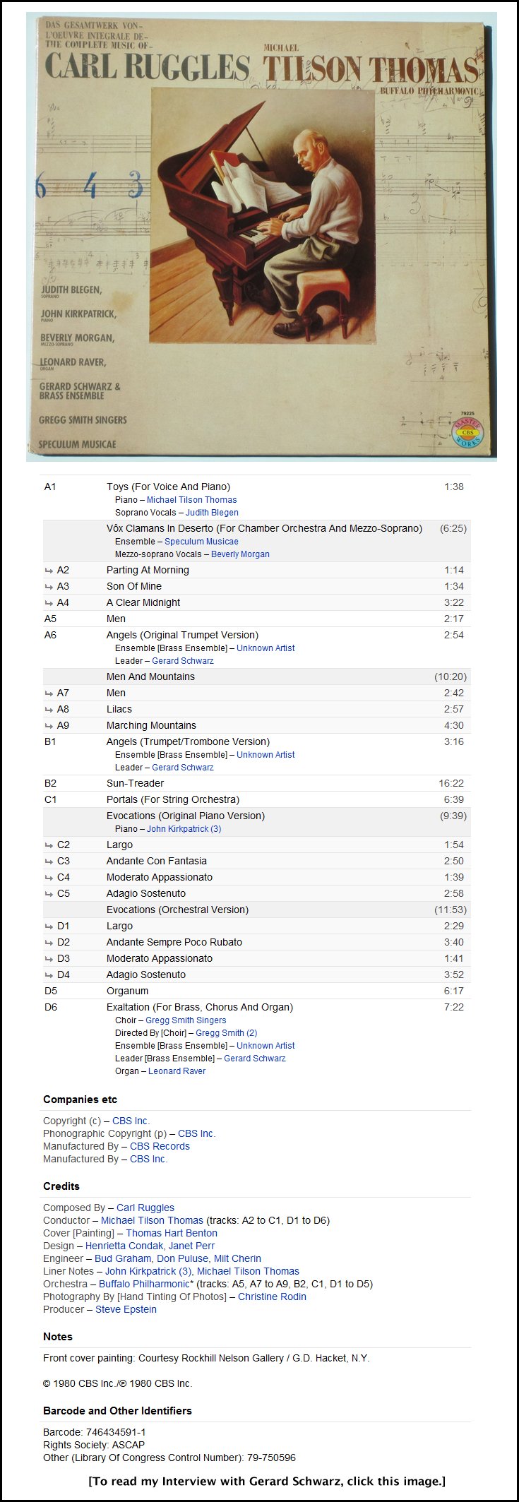
Task: Open the Carl Ruggles composer link
Action: 145,1208
